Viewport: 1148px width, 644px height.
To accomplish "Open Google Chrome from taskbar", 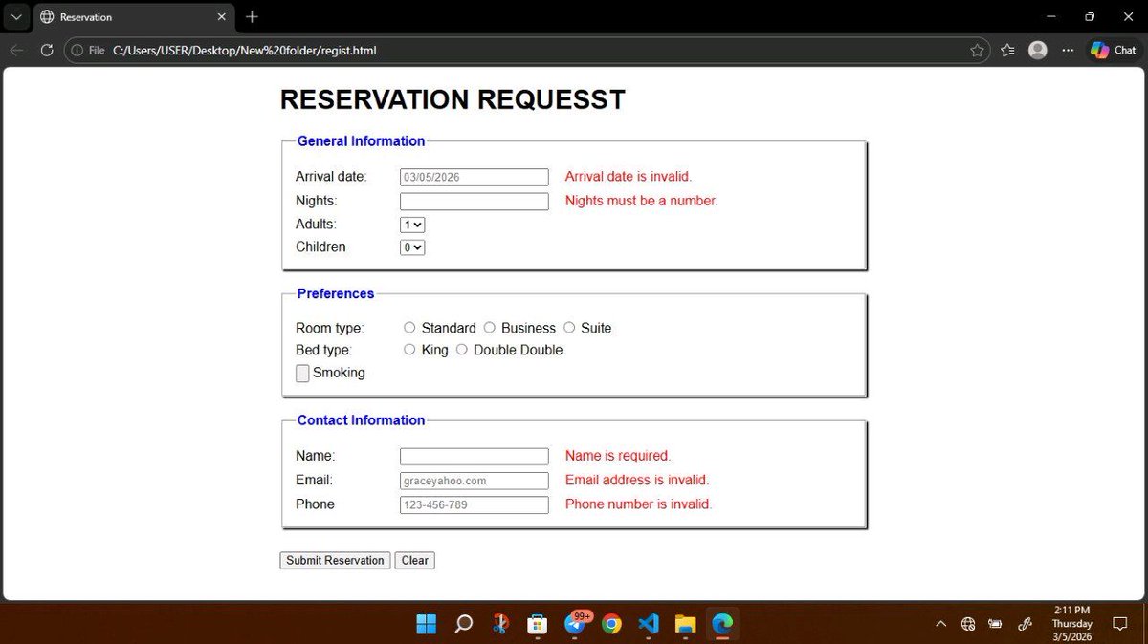I will pyautogui.click(x=612, y=624).
